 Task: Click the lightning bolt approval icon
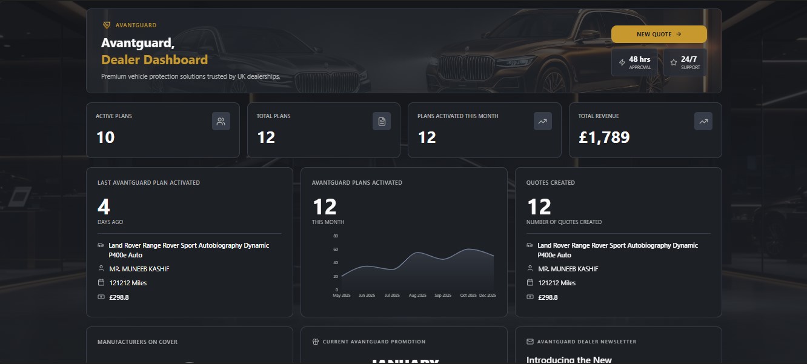point(622,62)
